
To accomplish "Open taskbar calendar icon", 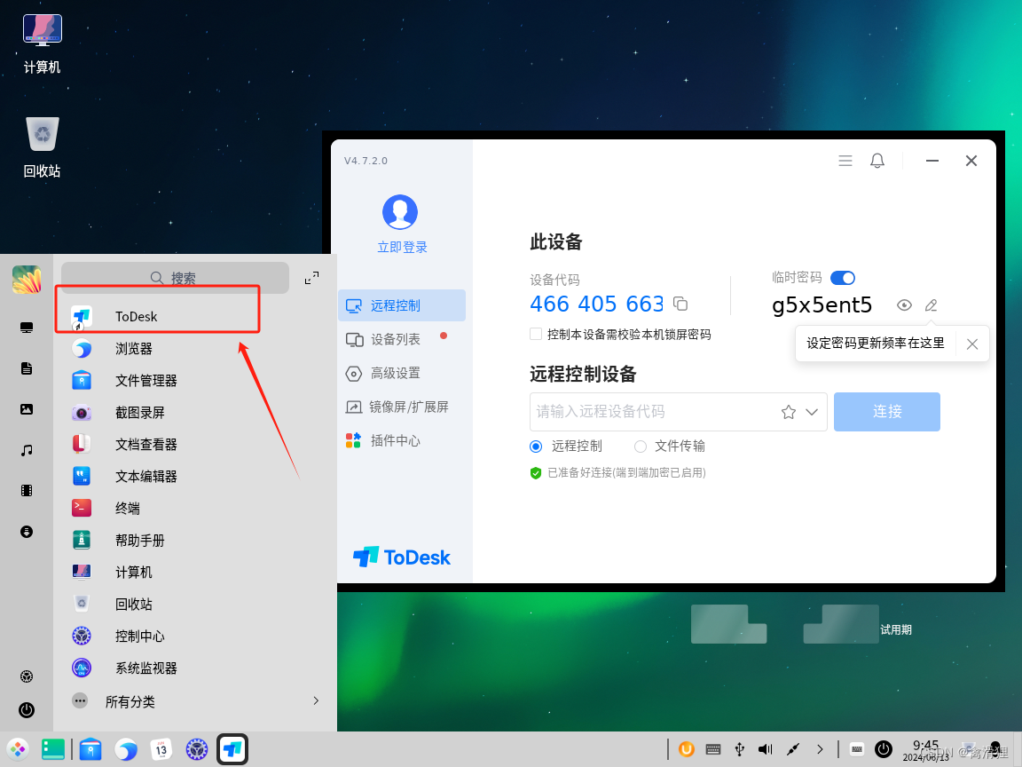I will tap(161, 749).
